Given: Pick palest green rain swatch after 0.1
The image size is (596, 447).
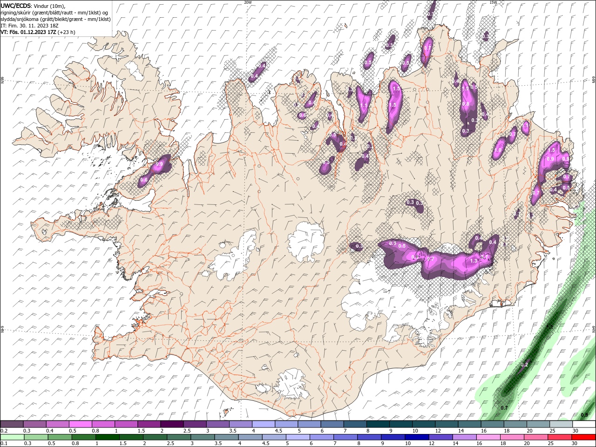Looking at the screenshot, I should (x=12, y=437).
